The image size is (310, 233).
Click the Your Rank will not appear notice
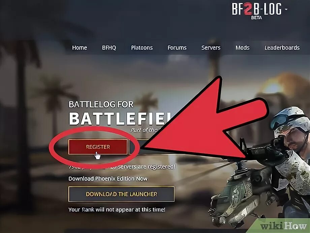click(117, 210)
